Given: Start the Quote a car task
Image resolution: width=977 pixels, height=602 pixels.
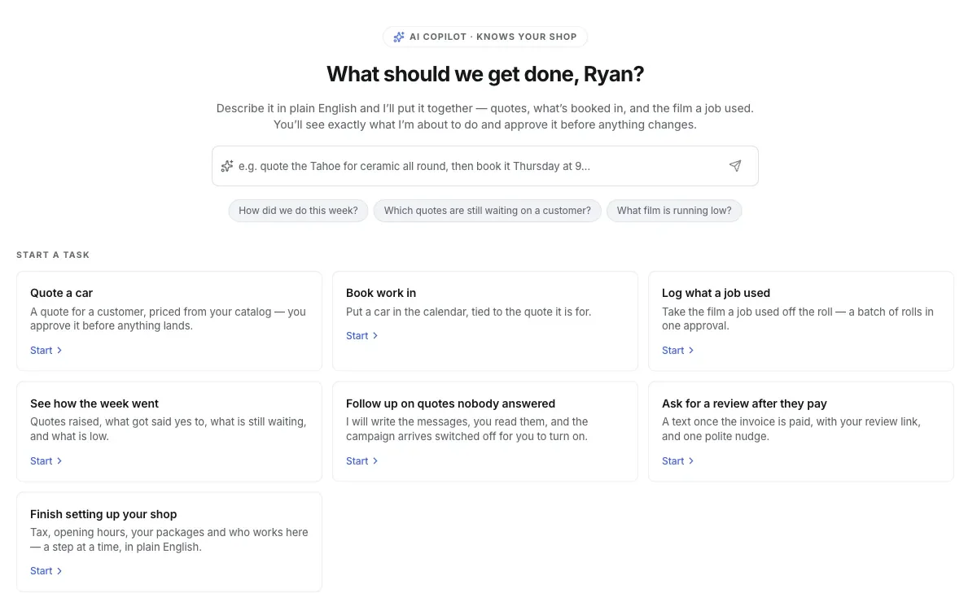Looking at the screenshot, I should [46, 351].
